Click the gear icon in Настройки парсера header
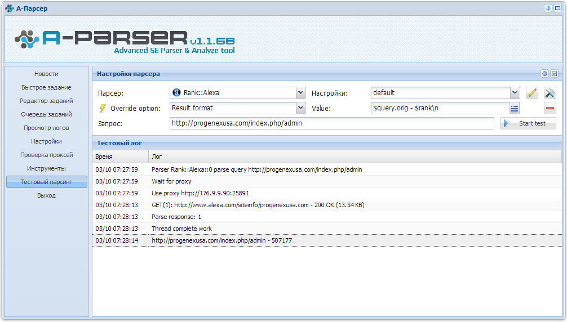Image resolution: width=567 pixels, height=322 pixels. (544, 74)
